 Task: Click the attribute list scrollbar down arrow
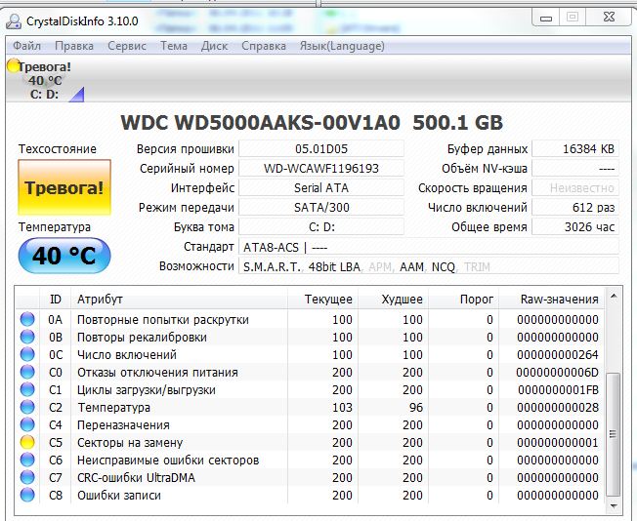coord(614,506)
